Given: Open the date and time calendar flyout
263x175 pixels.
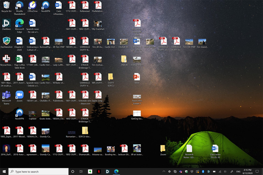Looking at the screenshot, I should (247, 172).
